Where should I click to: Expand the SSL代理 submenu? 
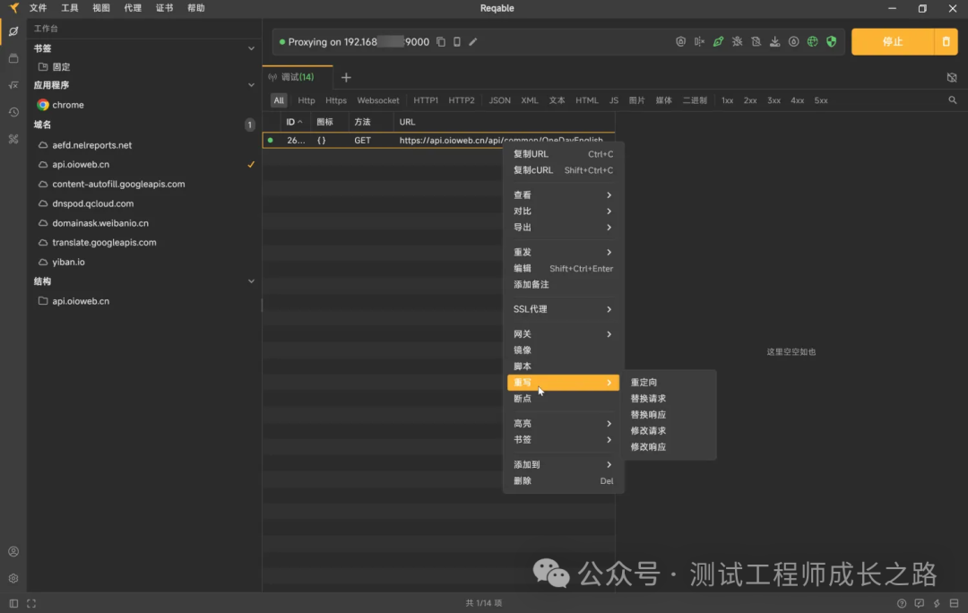tap(563, 309)
